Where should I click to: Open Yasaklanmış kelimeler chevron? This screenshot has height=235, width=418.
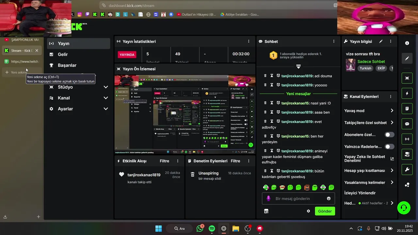tap(392, 182)
